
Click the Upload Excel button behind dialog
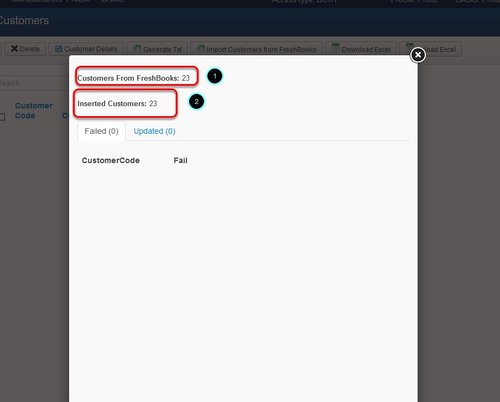(x=430, y=49)
